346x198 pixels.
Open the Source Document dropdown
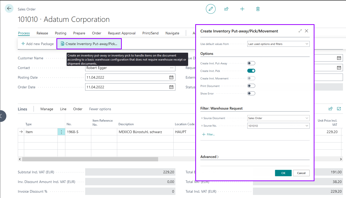click(278, 118)
